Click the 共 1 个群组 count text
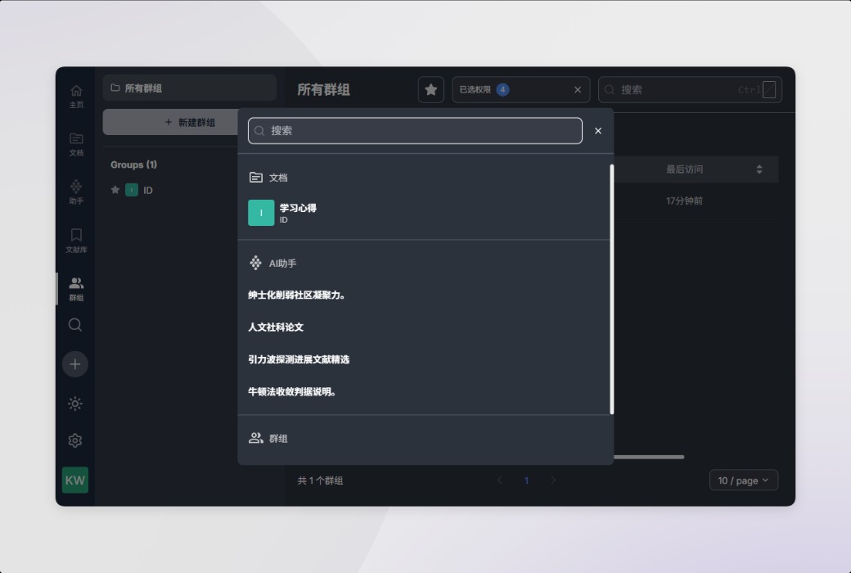Viewport: 851px width, 573px height. [x=320, y=481]
